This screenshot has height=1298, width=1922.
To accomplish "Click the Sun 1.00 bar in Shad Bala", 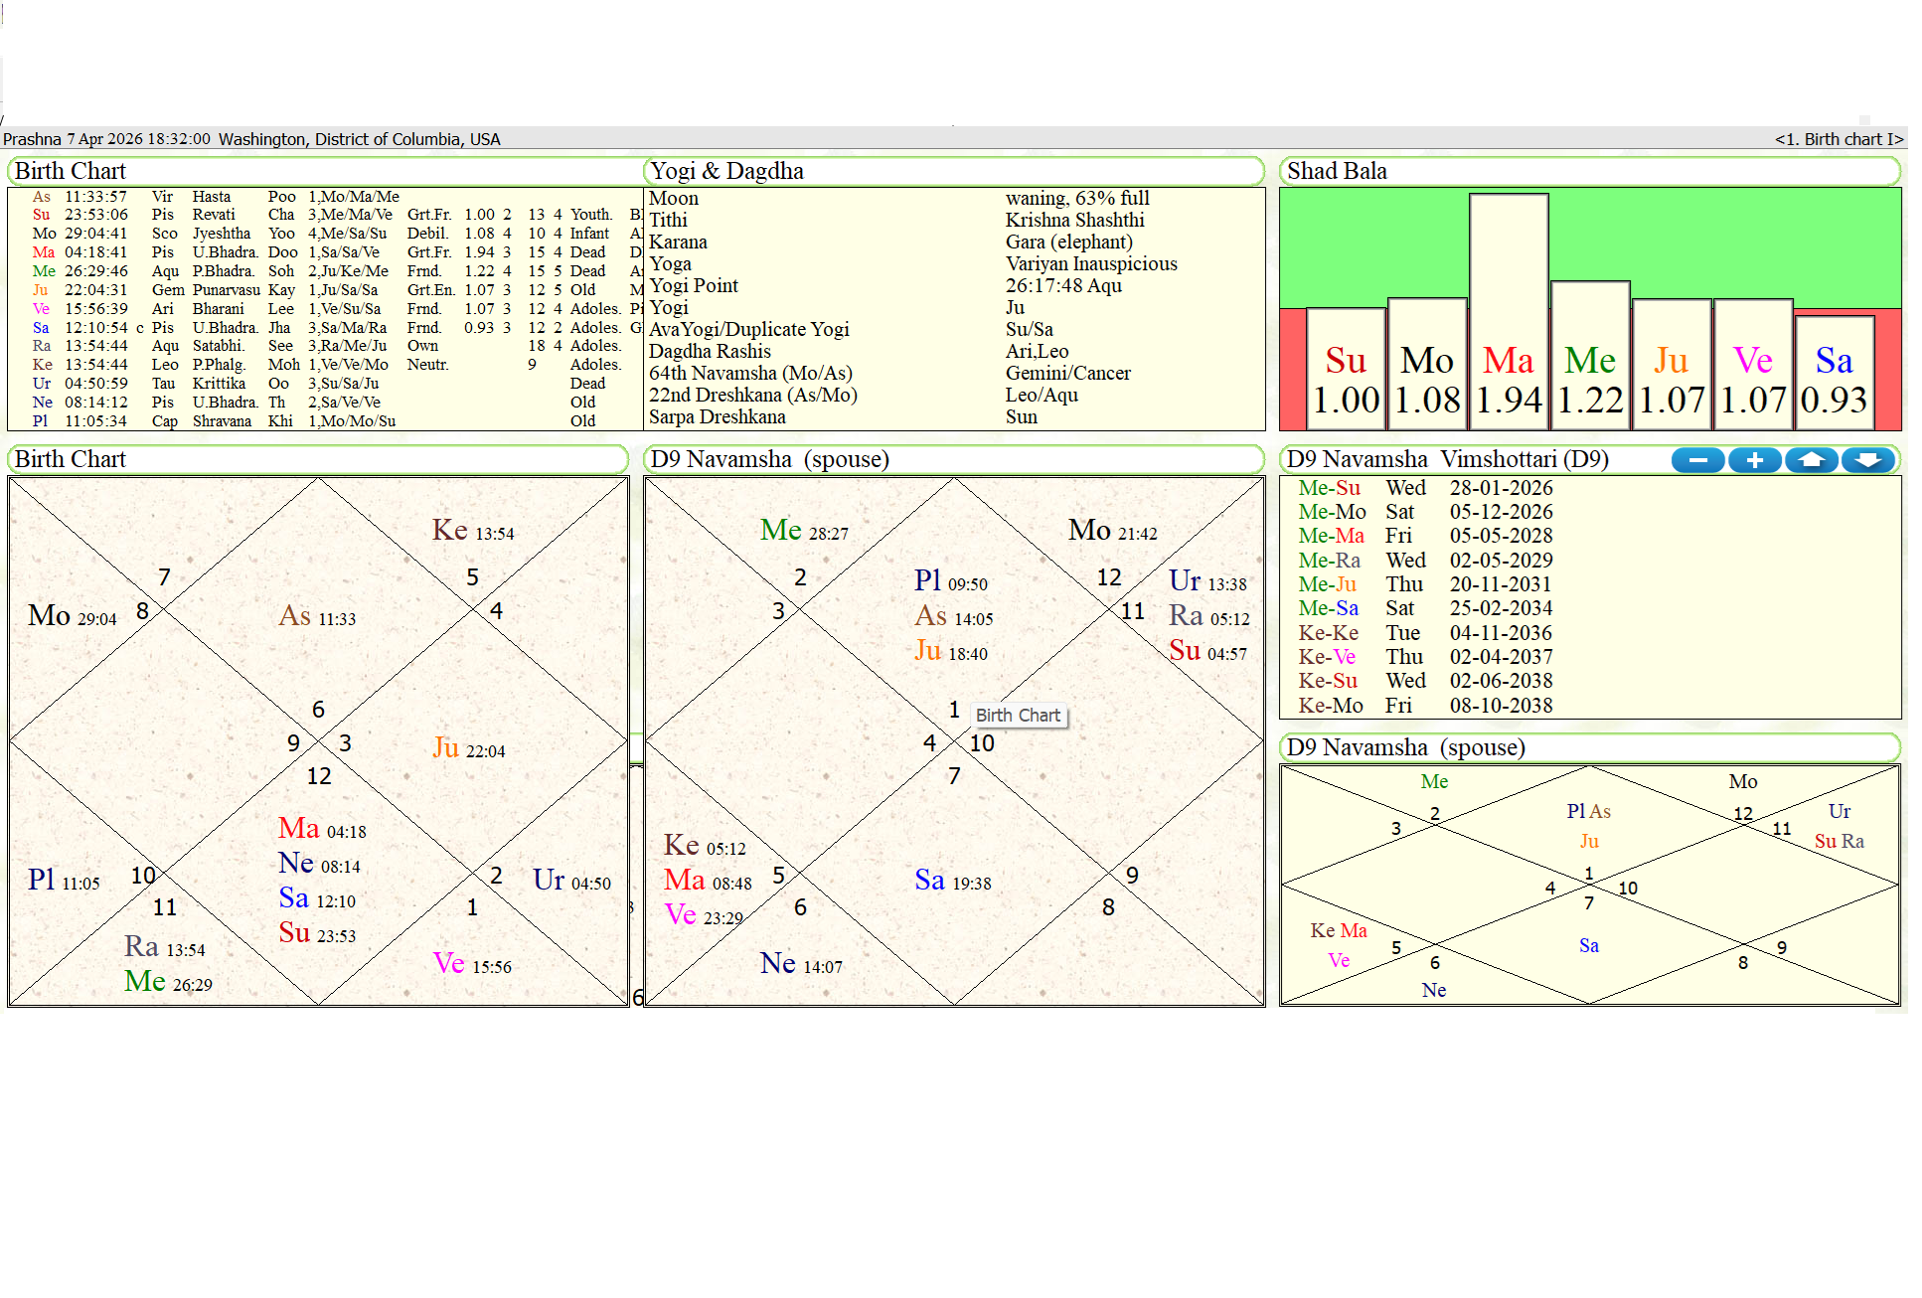I will 1346,370.
